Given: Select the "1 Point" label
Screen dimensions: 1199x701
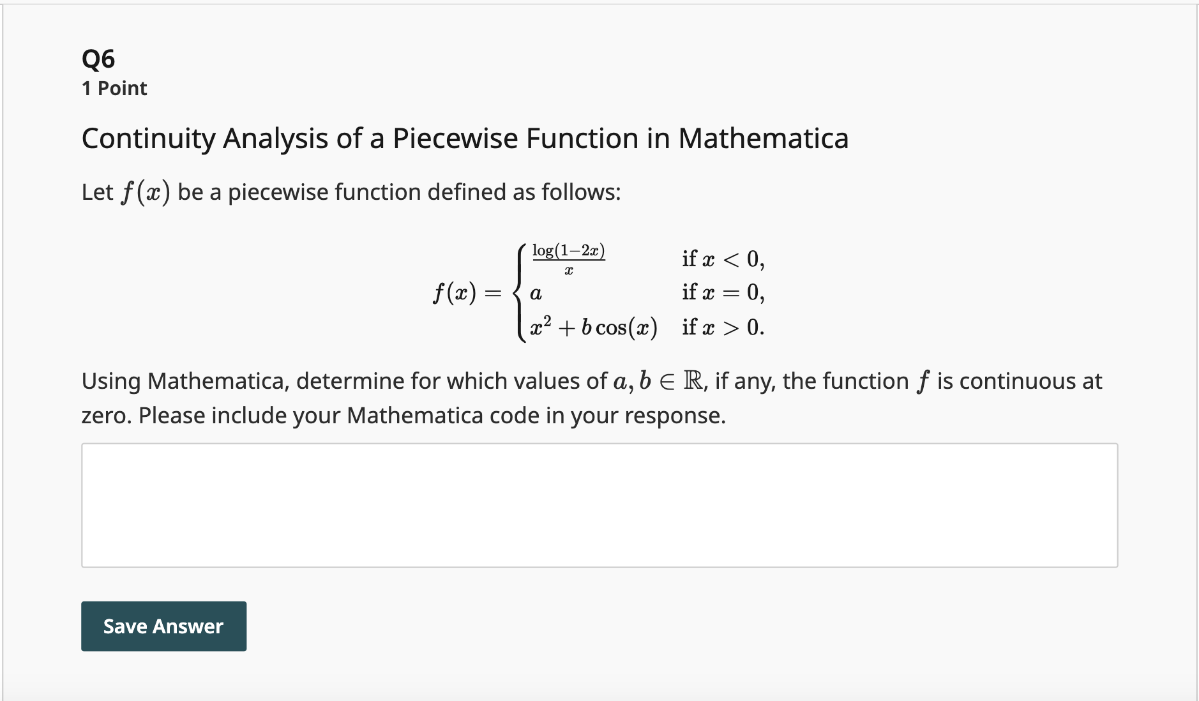Looking at the screenshot, I should pyautogui.click(x=114, y=88).
